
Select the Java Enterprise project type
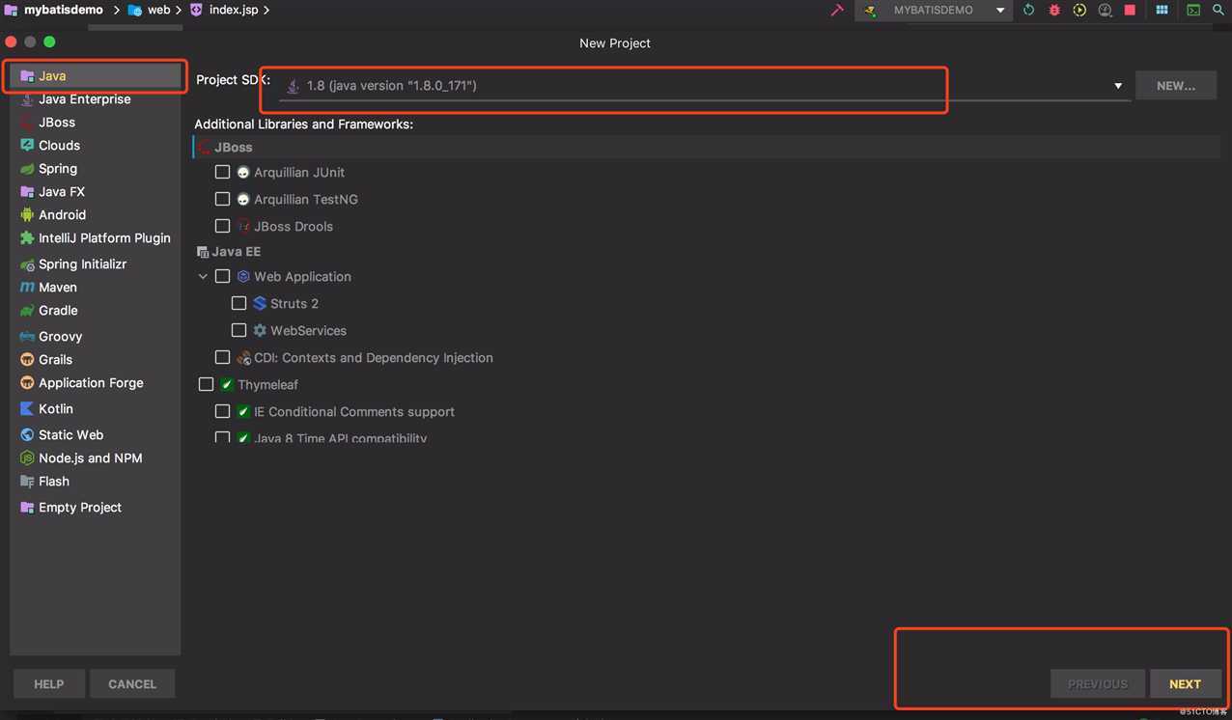coord(95,98)
